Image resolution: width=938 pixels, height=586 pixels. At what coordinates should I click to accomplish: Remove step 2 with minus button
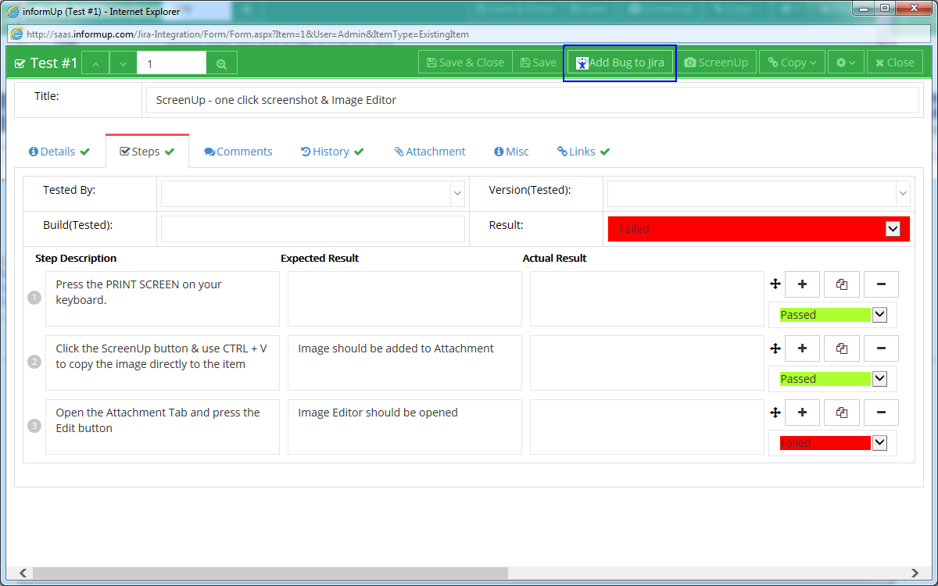click(x=881, y=348)
